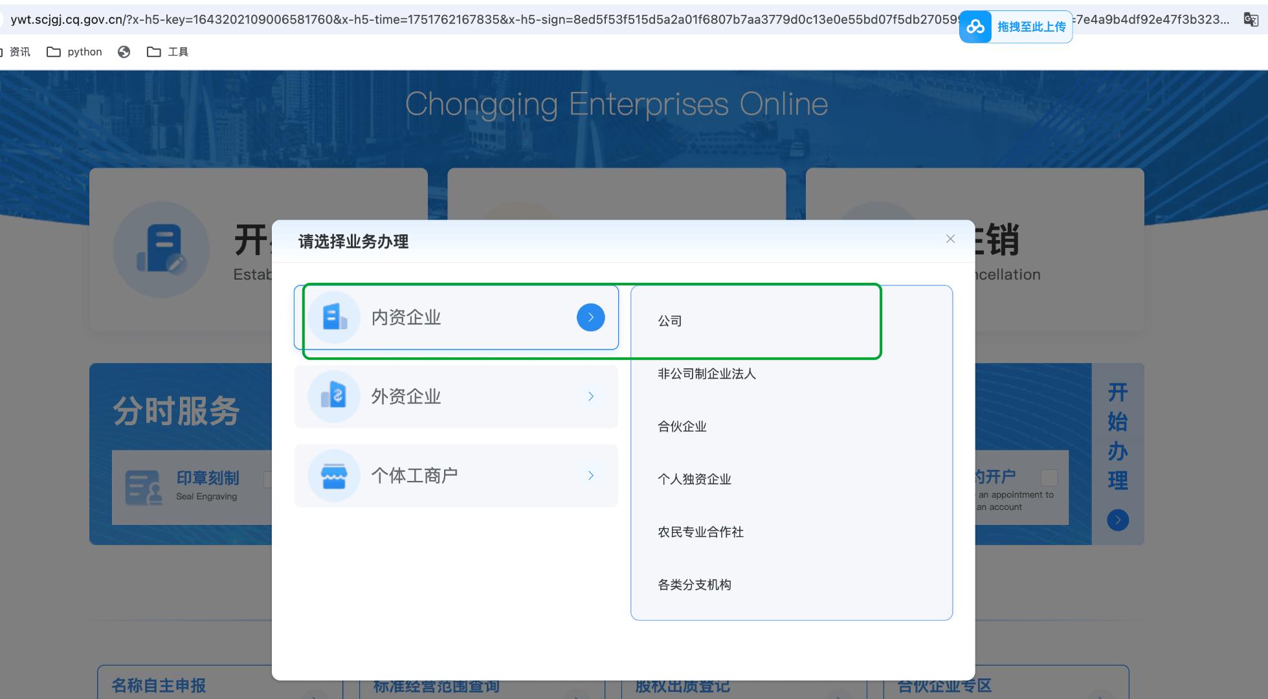Click the Establishment document icon at top left

[x=161, y=249]
